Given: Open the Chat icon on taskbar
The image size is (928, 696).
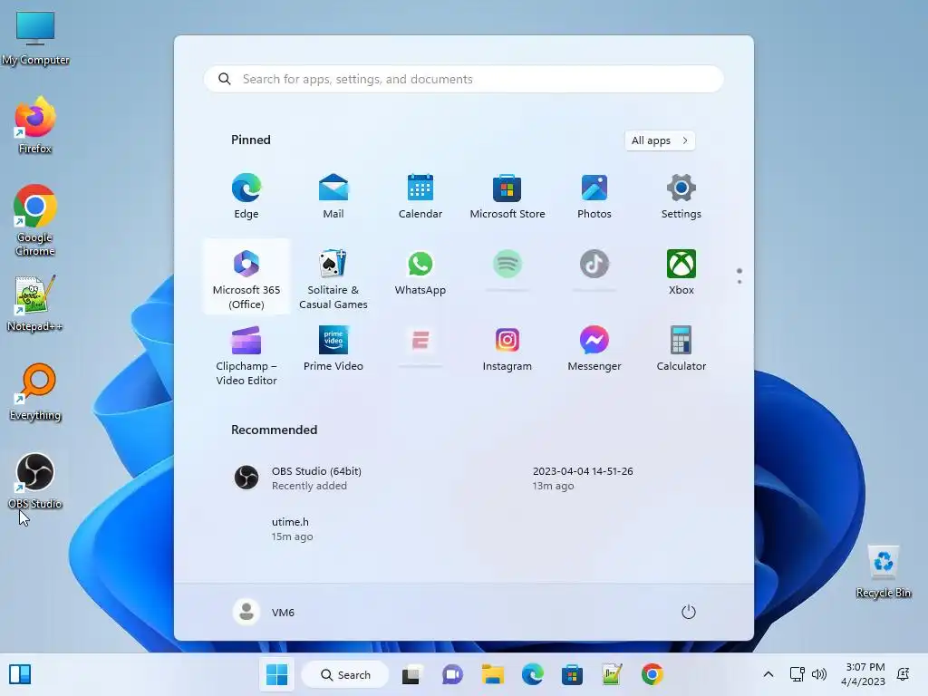Looking at the screenshot, I should pos(452,674).
